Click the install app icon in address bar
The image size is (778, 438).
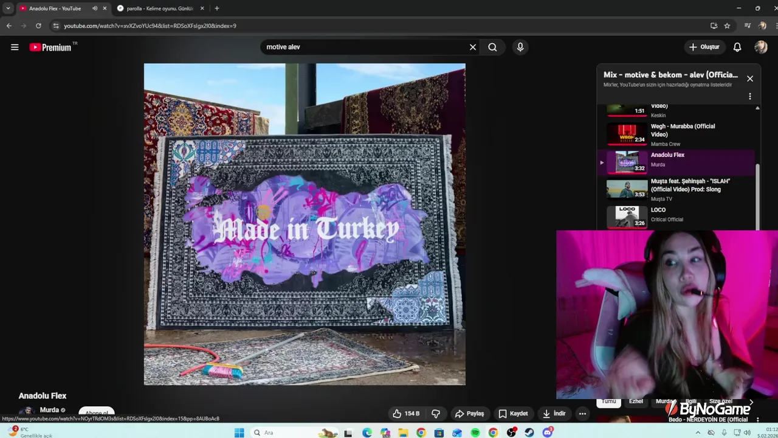click(714, 26)
